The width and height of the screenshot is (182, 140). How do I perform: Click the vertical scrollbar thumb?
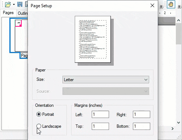pos(179,34)
